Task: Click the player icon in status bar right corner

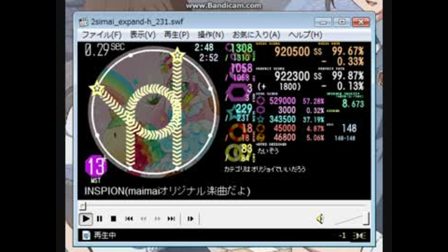Action: click(x=359, y=235)
